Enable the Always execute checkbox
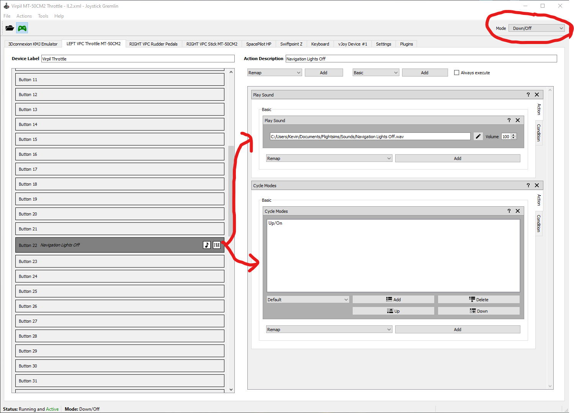This screenshot has width=574, height=413. click(456, 73)
